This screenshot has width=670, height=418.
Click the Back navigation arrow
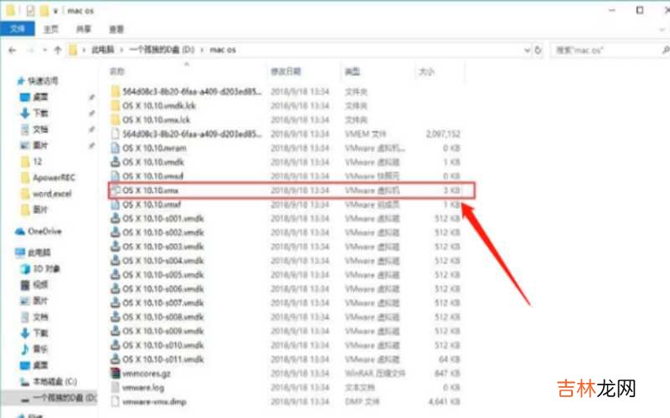click(11, 50)
